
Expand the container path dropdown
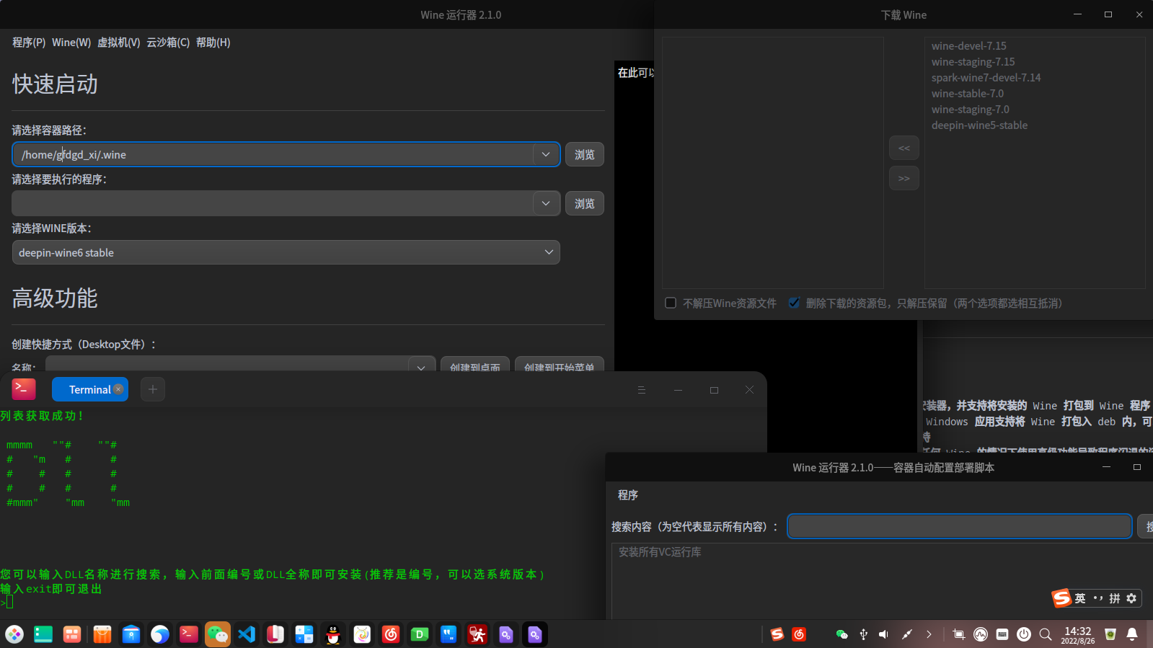(x=546, y=154)
